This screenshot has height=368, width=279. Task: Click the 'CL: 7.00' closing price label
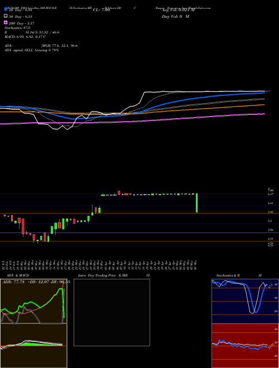tap(102, 10)
